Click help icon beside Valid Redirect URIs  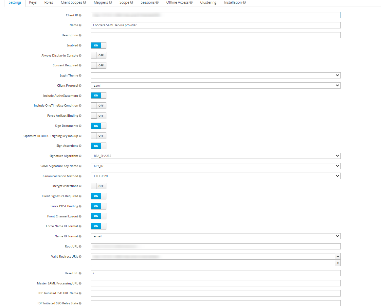click(80, 257)
